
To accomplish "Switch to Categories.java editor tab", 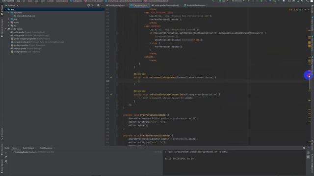I will [139, 5].
